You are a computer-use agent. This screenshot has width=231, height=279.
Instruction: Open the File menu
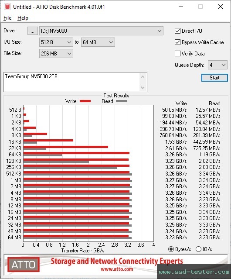point(7,18)
